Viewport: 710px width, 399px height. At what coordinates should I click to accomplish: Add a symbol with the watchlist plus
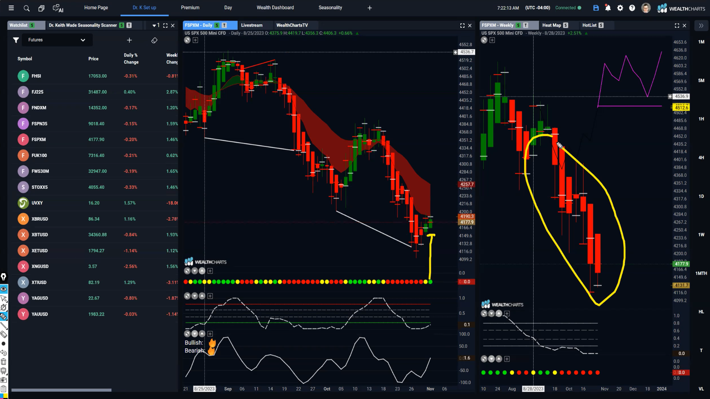pyautogui.click(x=129, y=40)
